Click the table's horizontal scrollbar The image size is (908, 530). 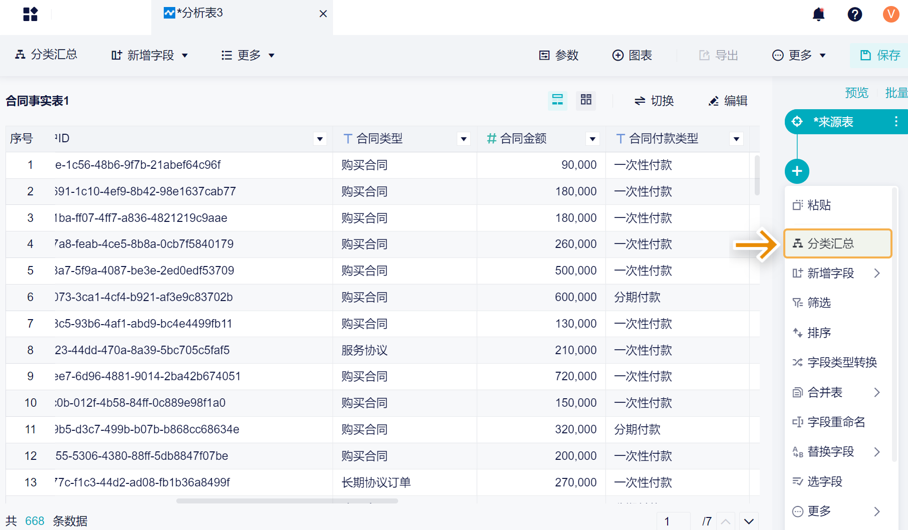[x=287, y=500]
